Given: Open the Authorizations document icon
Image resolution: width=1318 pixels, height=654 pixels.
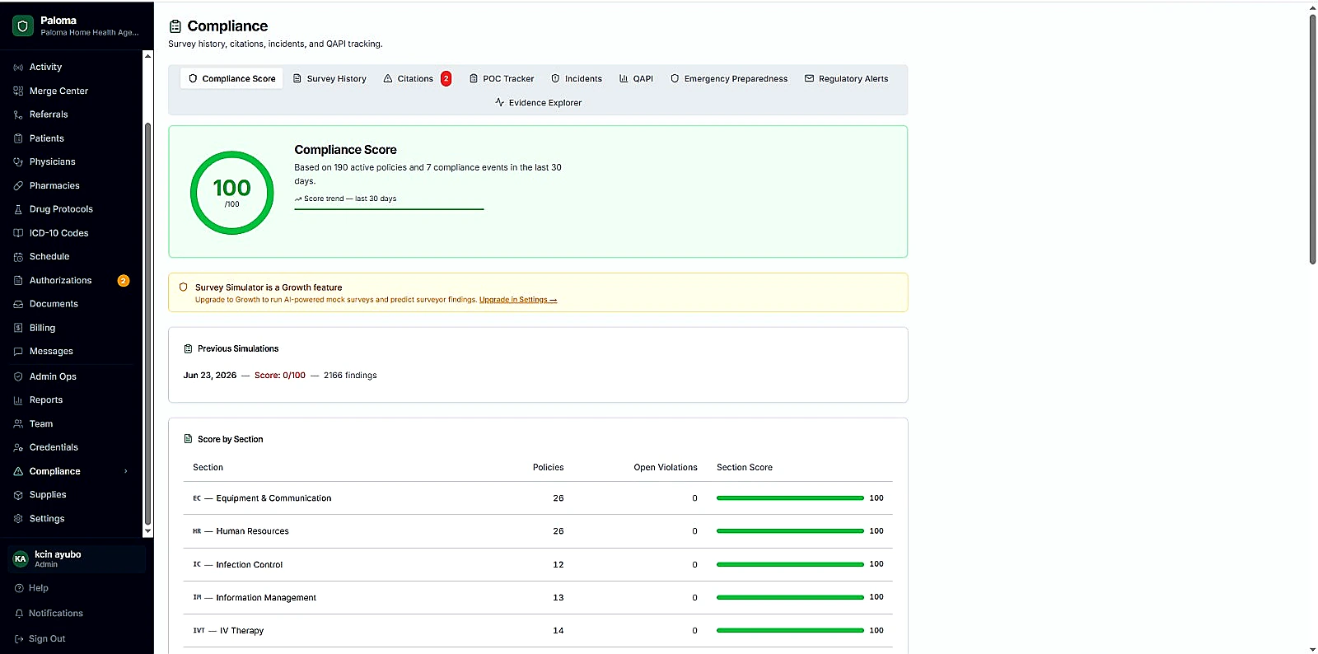Looking at the screenshot, I should tap(18, 281).
